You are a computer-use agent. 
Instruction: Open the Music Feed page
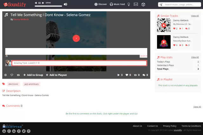point(117,4)
